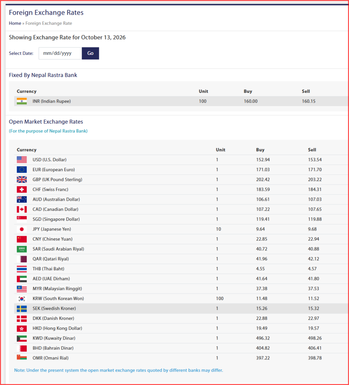349x385 pixels.
Task: Click the Saudi Arabian Riyal flag icon
Action: (x=21, y=249)
